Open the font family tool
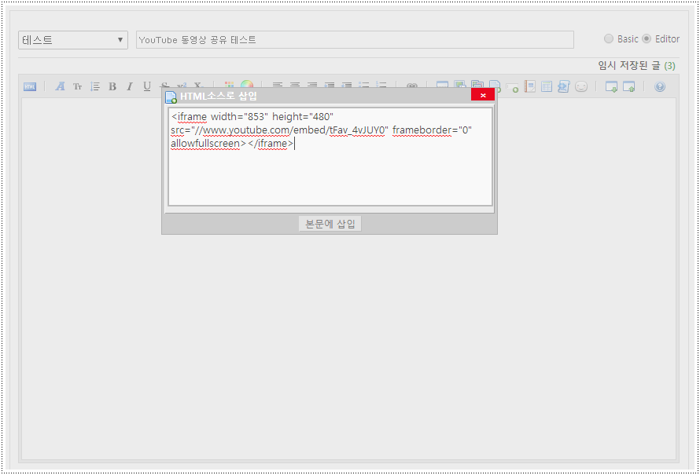The image size is (700, 475). (61, 87)
